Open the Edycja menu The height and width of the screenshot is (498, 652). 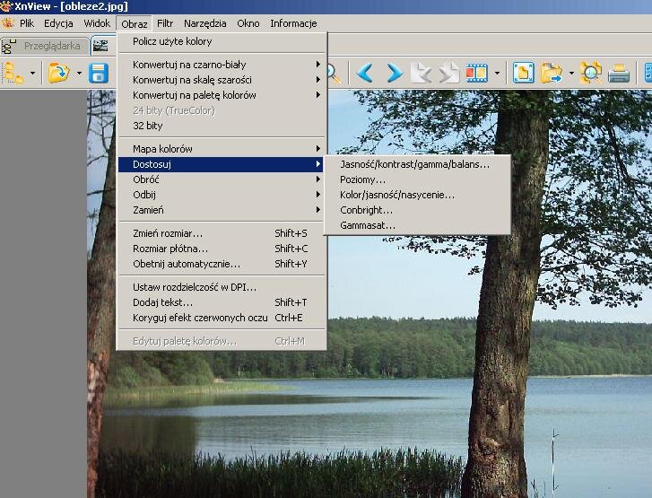58,23
